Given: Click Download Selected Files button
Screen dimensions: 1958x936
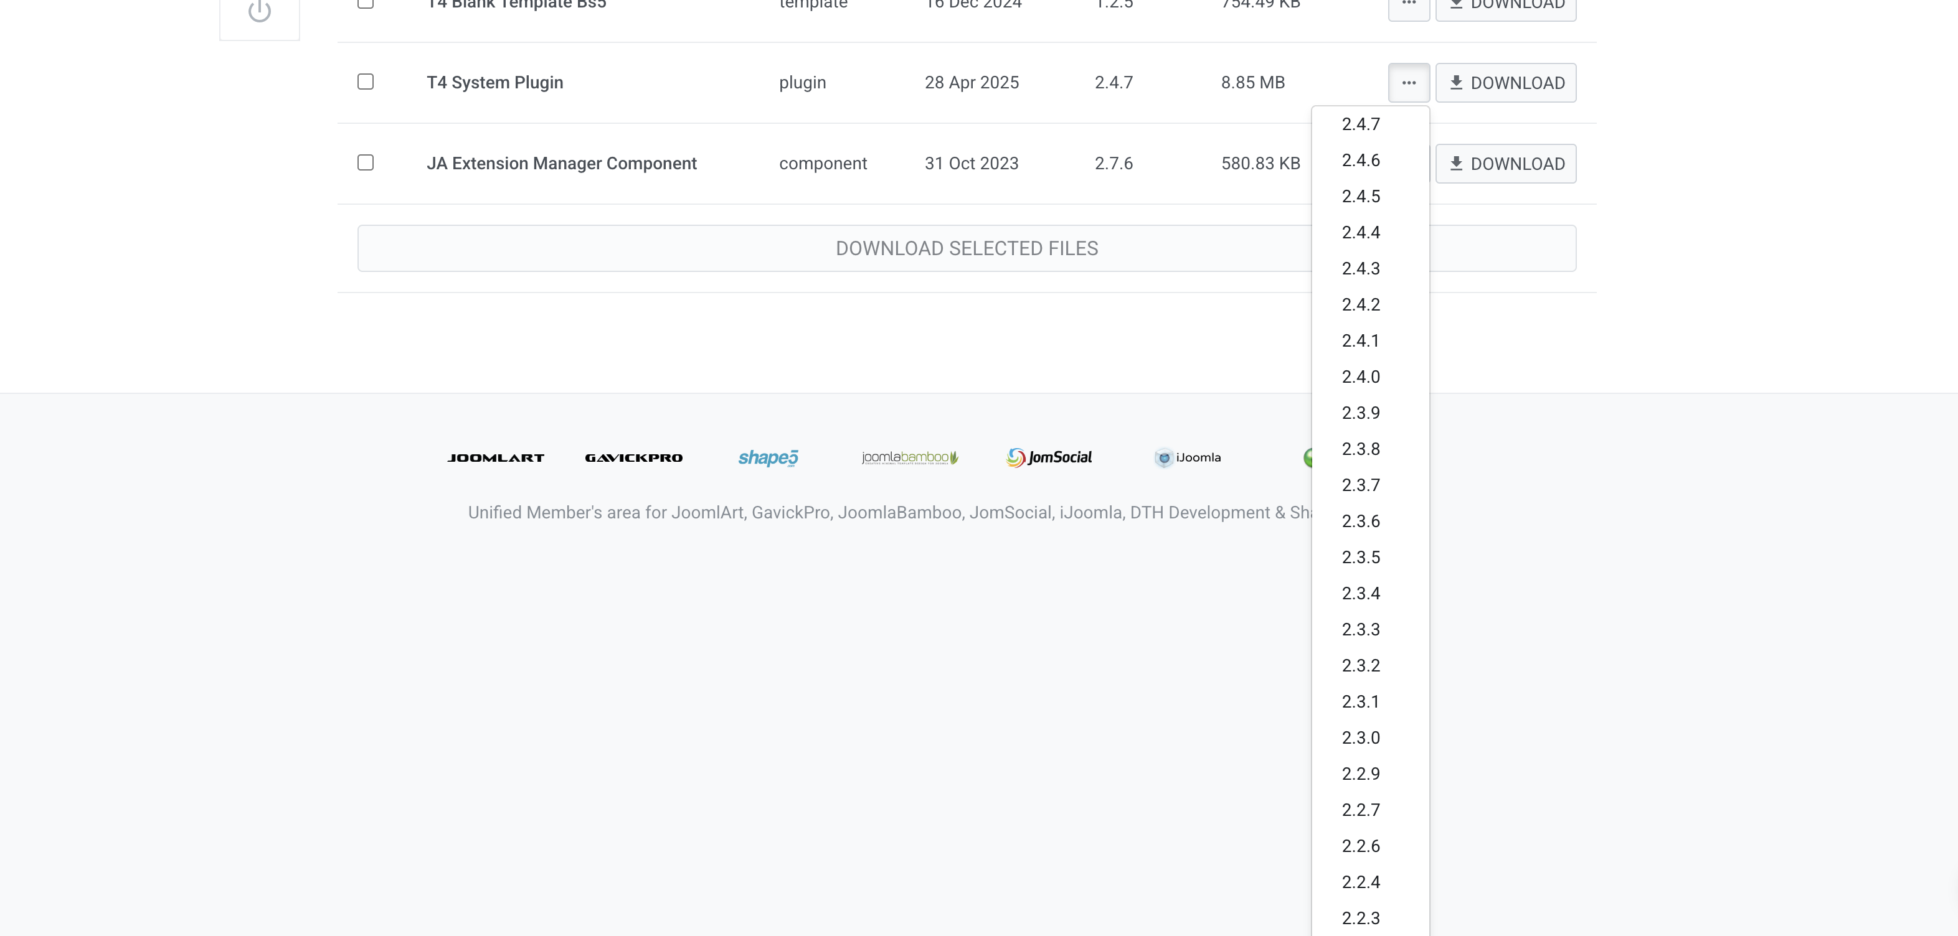Looking at the screenshot, I should click(967, 248).
